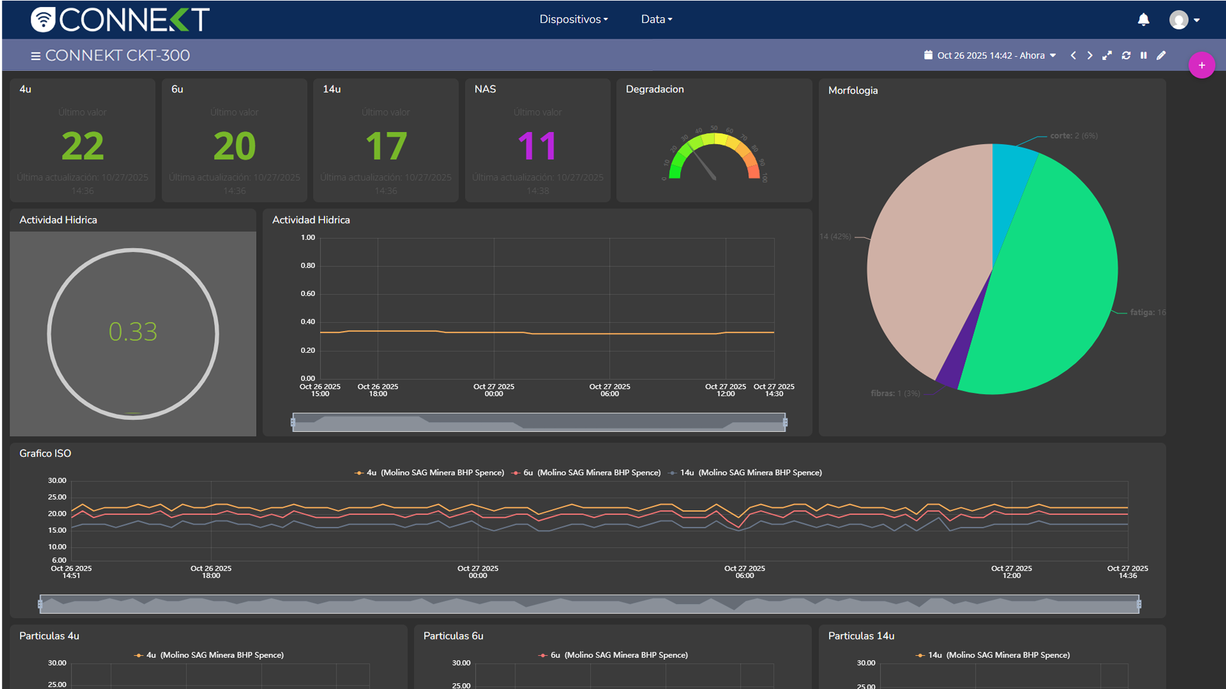Pause automatic dashboard updates
The height and width of the screenshot is (689, 1226).
pyautogui.click(x=1144, y=56)
